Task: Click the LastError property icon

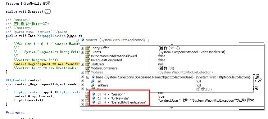Action: click(x=88, y=64)
